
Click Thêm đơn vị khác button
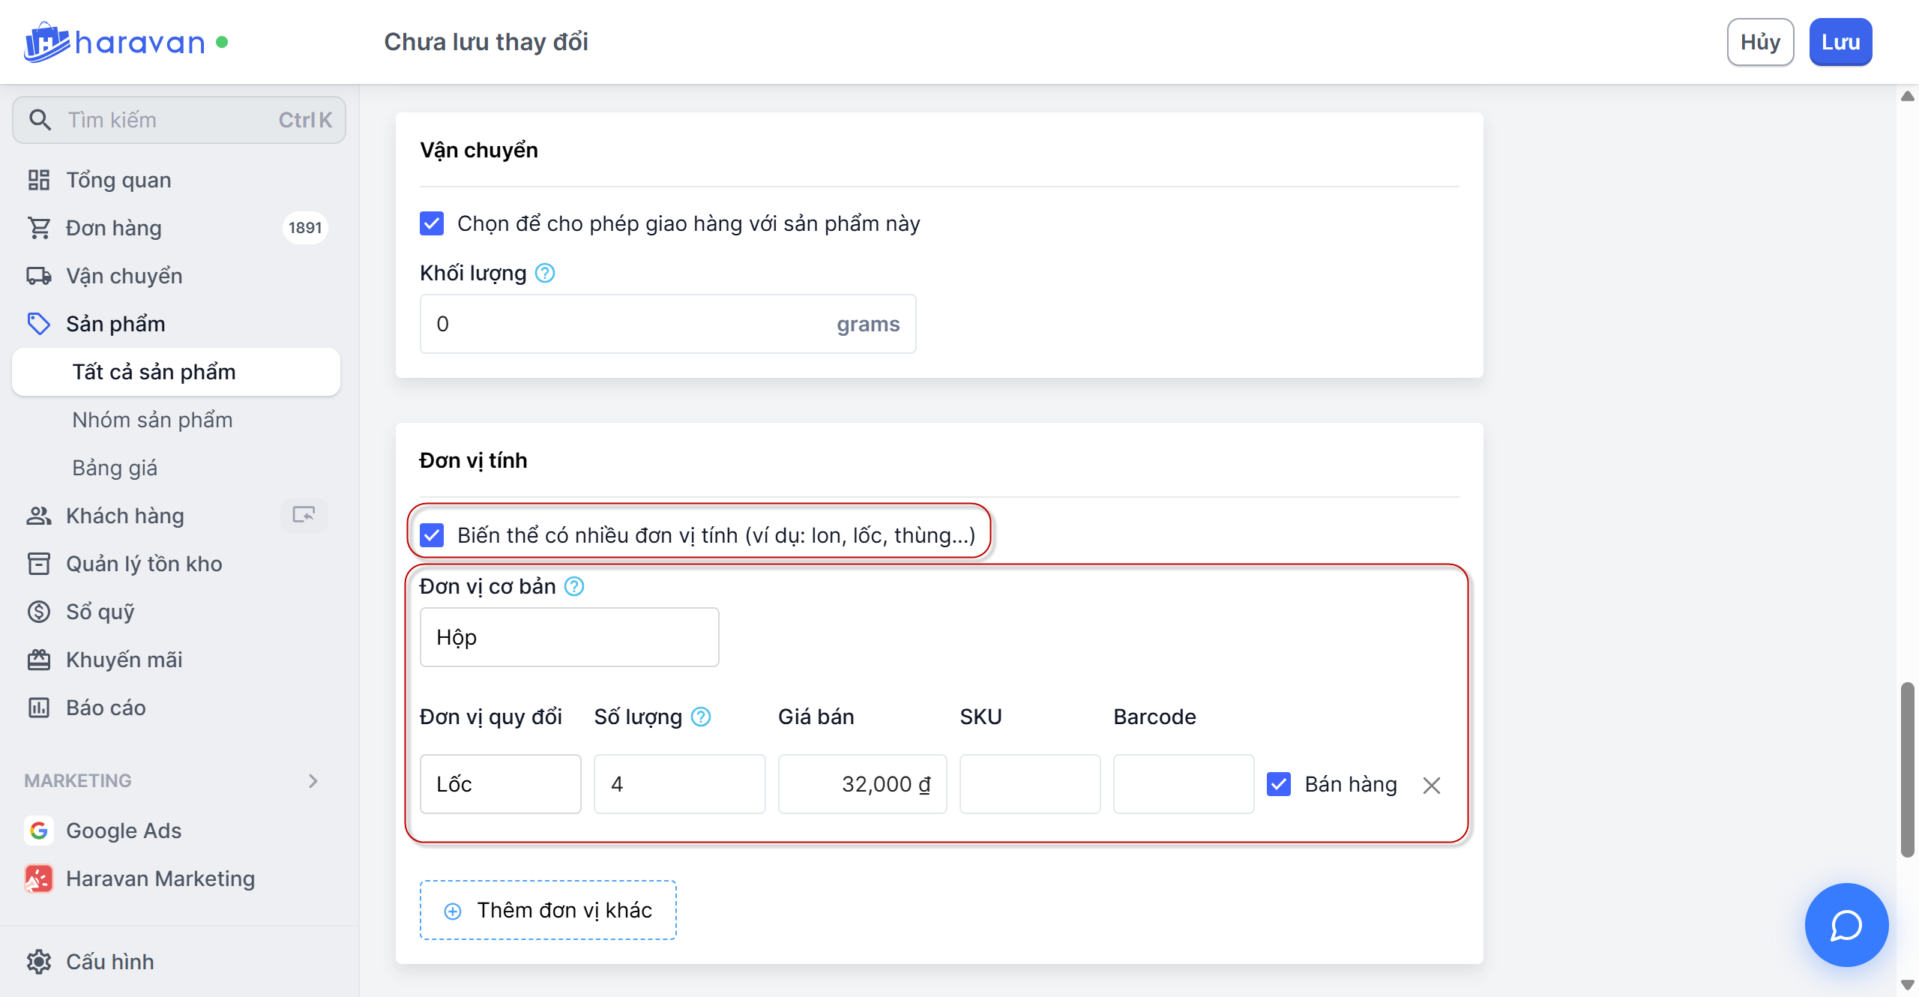point(548,910)
